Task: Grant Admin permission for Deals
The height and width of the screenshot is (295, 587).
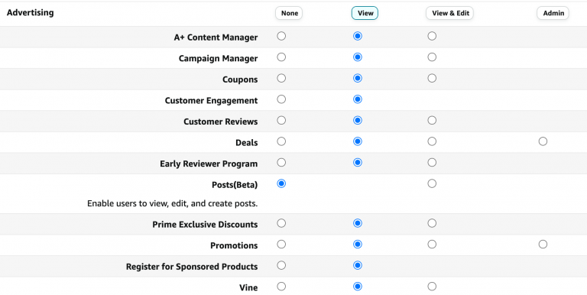Action: 543,141
